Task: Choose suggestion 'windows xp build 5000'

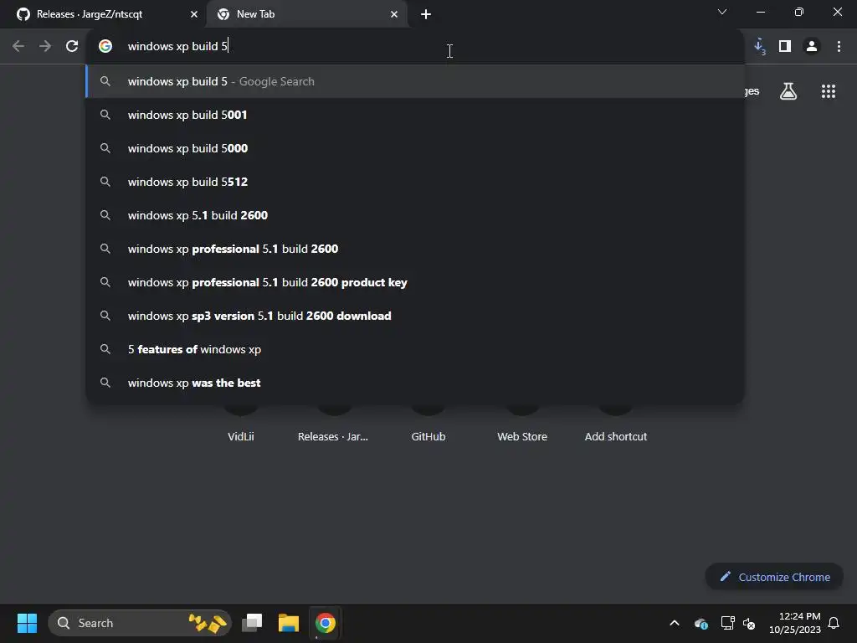Action: (415, 148)
